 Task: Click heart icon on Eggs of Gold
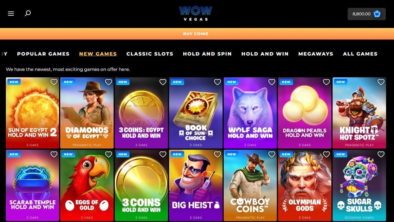[x=109, y=154]
